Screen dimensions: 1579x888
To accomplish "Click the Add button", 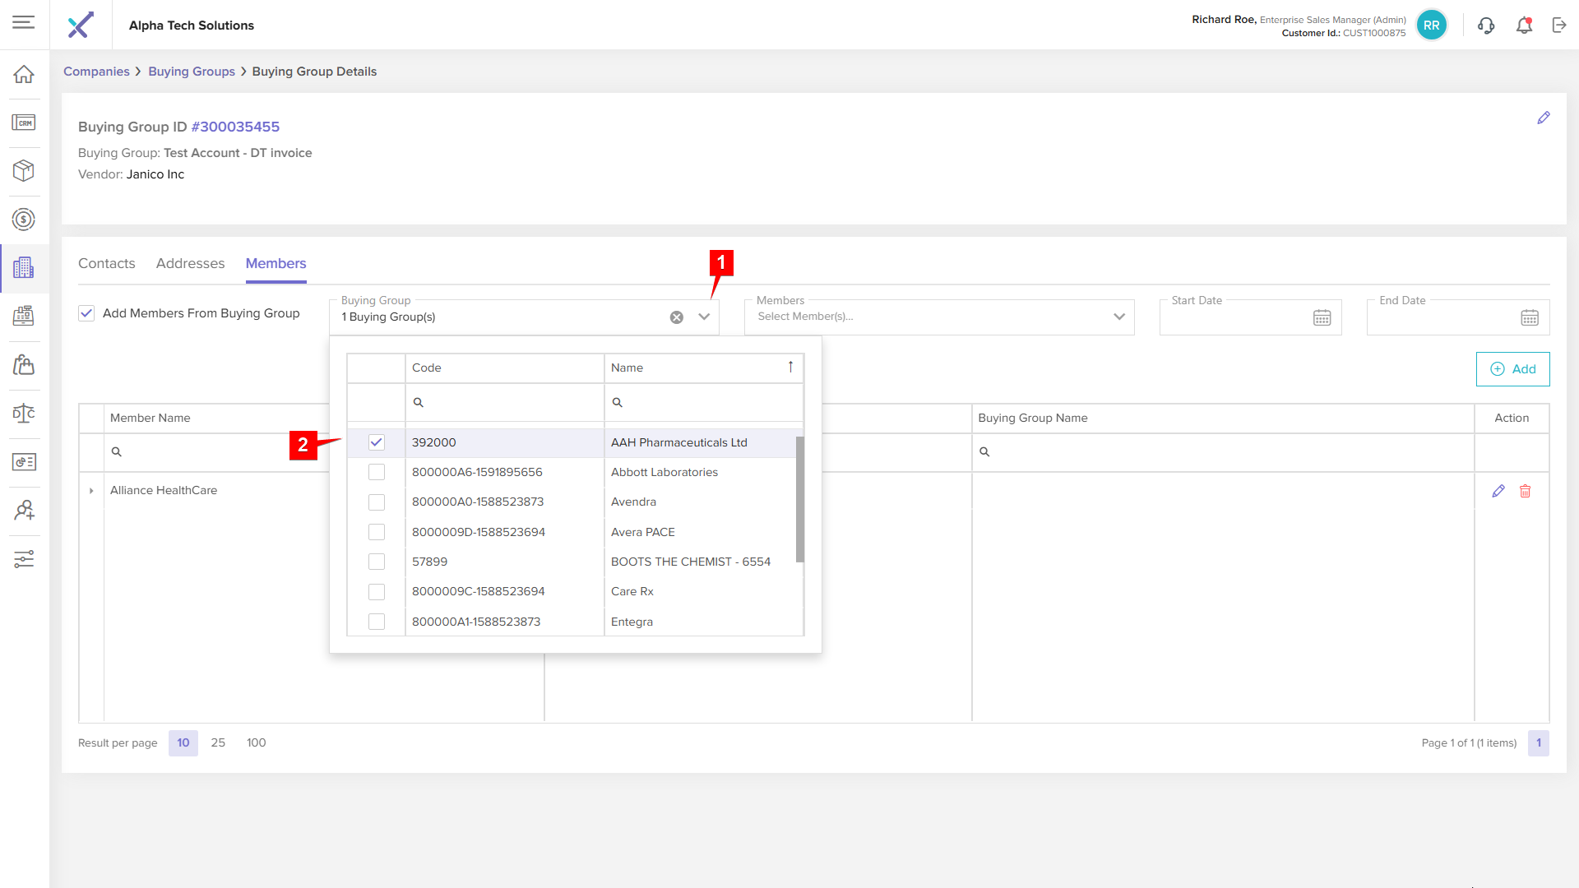I will [x=1512, y=369].
